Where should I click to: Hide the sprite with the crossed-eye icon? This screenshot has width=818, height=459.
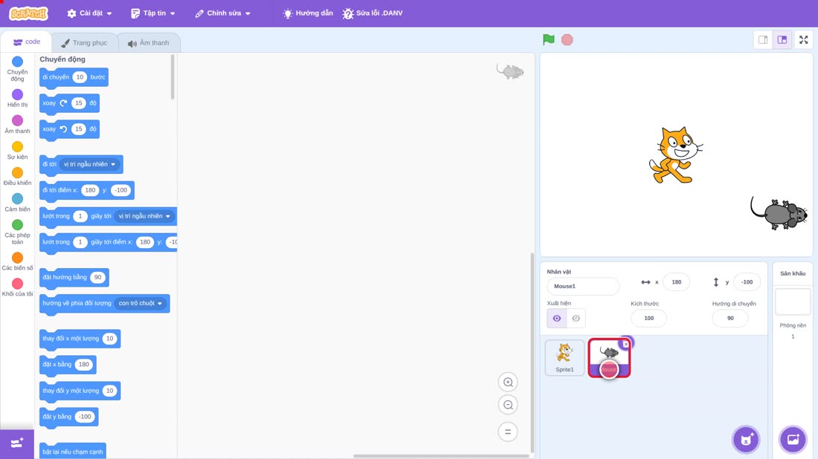(x=576, y=319)
